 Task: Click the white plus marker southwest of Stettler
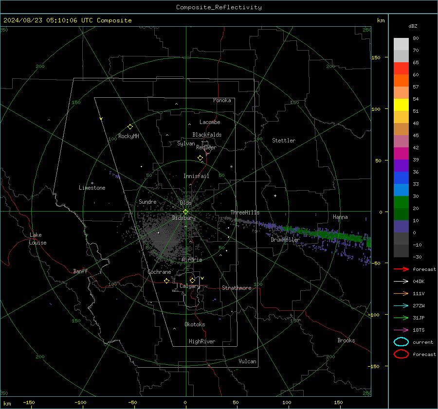click(275, 196)
